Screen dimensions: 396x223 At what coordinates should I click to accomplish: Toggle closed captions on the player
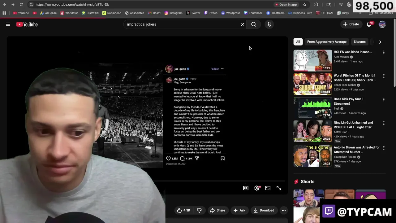[246, 188]
